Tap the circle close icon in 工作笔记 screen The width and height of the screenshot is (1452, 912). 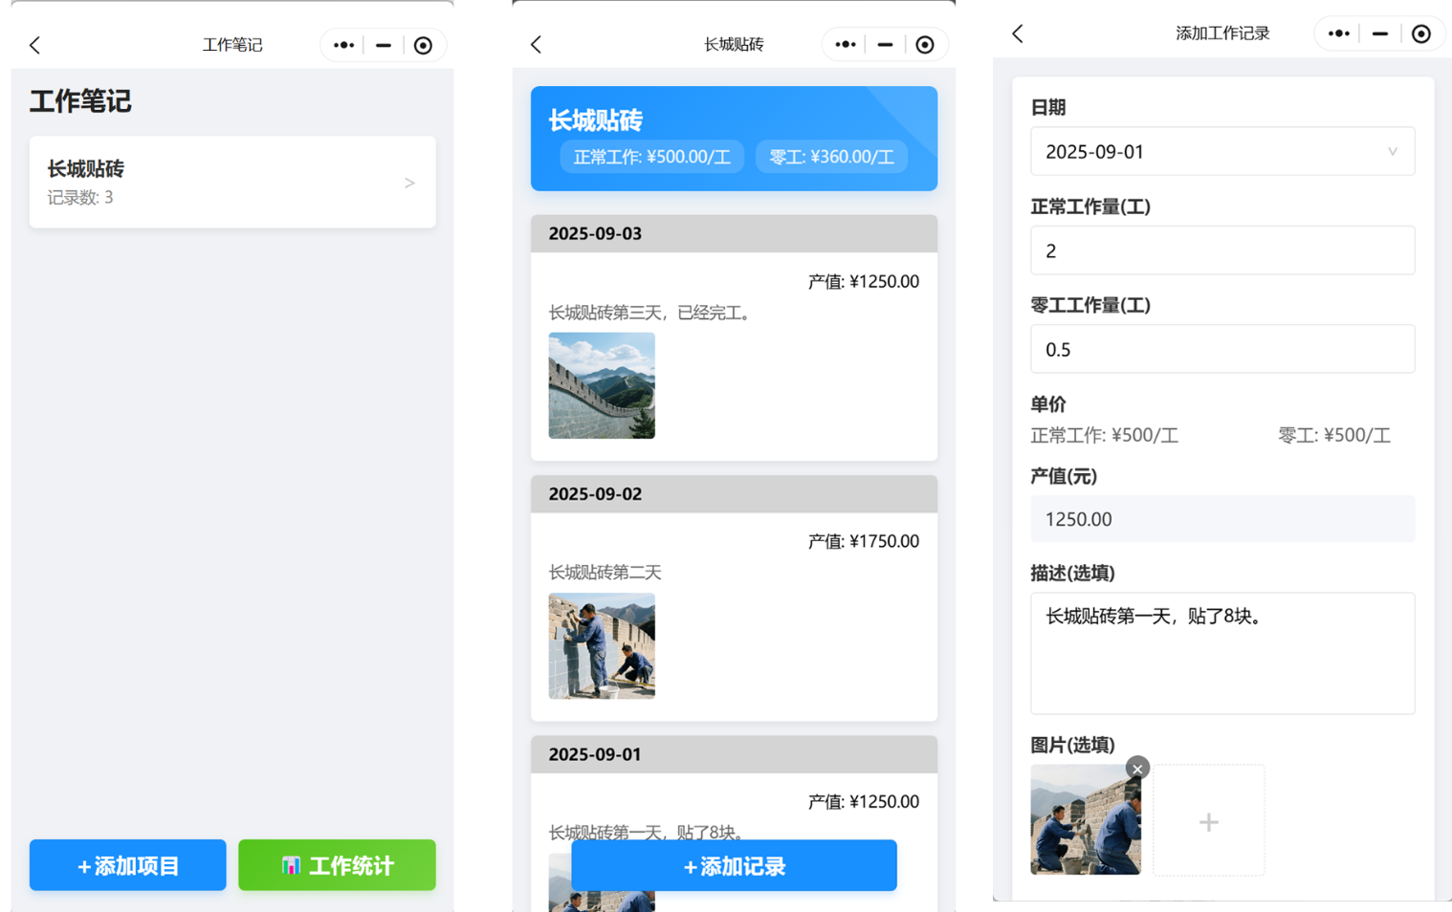click(423, 45)
